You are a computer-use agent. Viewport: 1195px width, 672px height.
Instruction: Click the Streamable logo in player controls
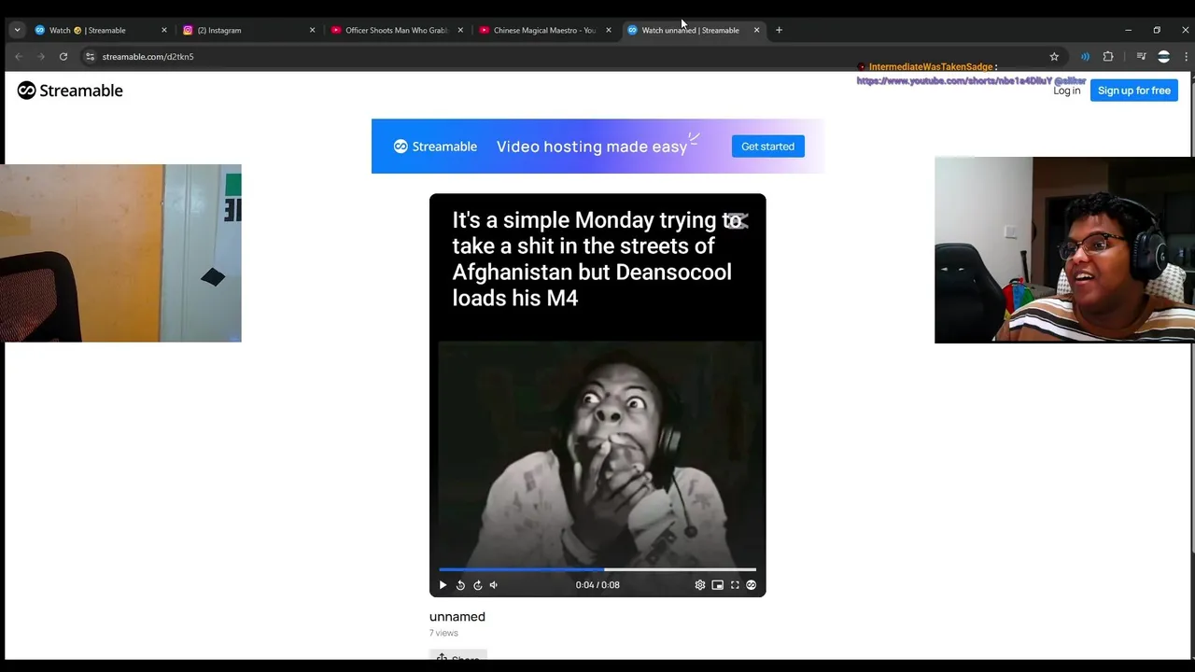click(751, 585)
